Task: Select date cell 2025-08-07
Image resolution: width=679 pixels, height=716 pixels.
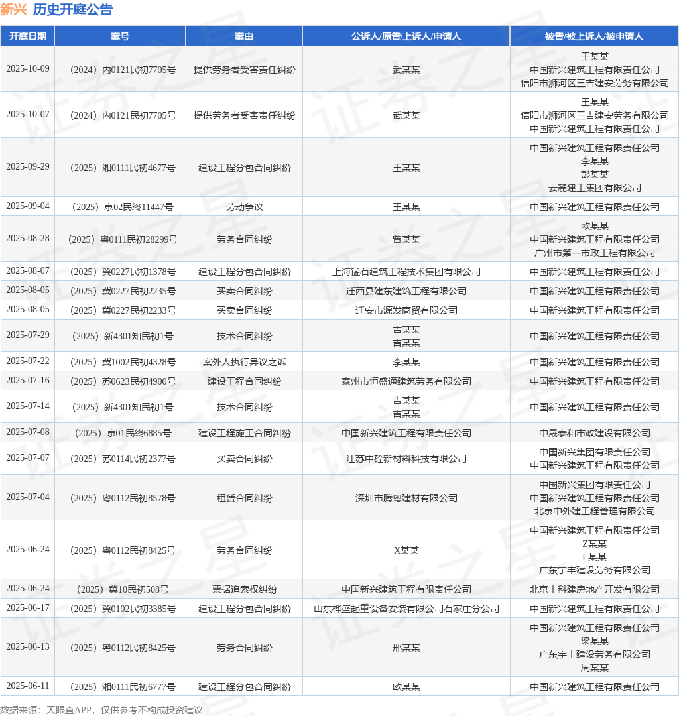Action: 28,270
